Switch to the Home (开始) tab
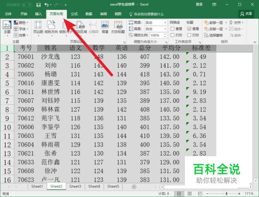Screen dimensions: 259x197 pos(24,14)
